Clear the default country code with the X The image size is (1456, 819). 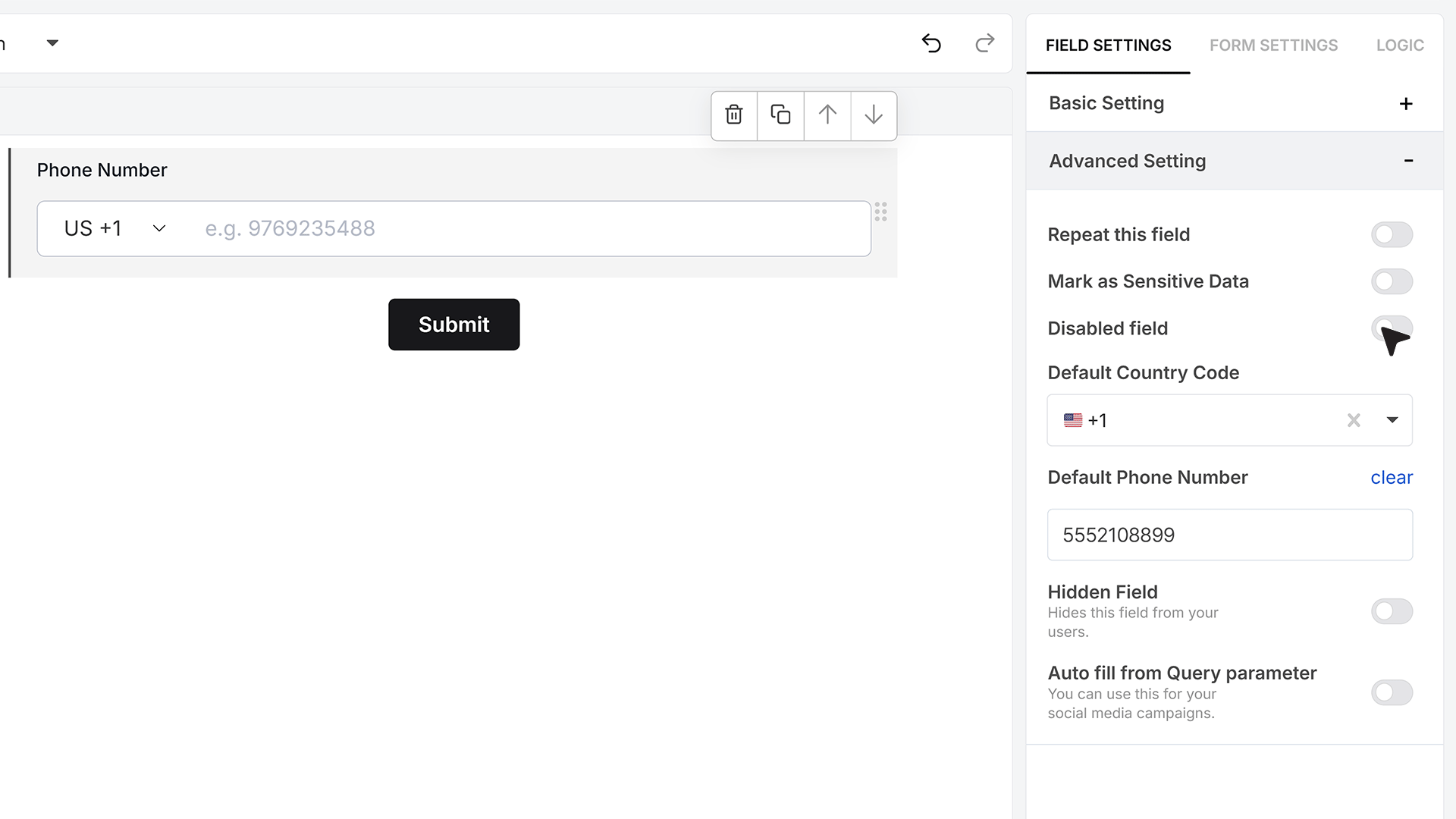pos(1354,420)
